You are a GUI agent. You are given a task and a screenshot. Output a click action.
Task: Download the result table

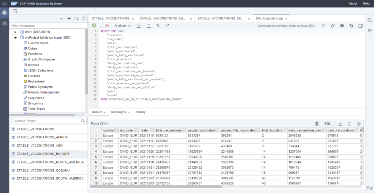click(x=340, y=123)
